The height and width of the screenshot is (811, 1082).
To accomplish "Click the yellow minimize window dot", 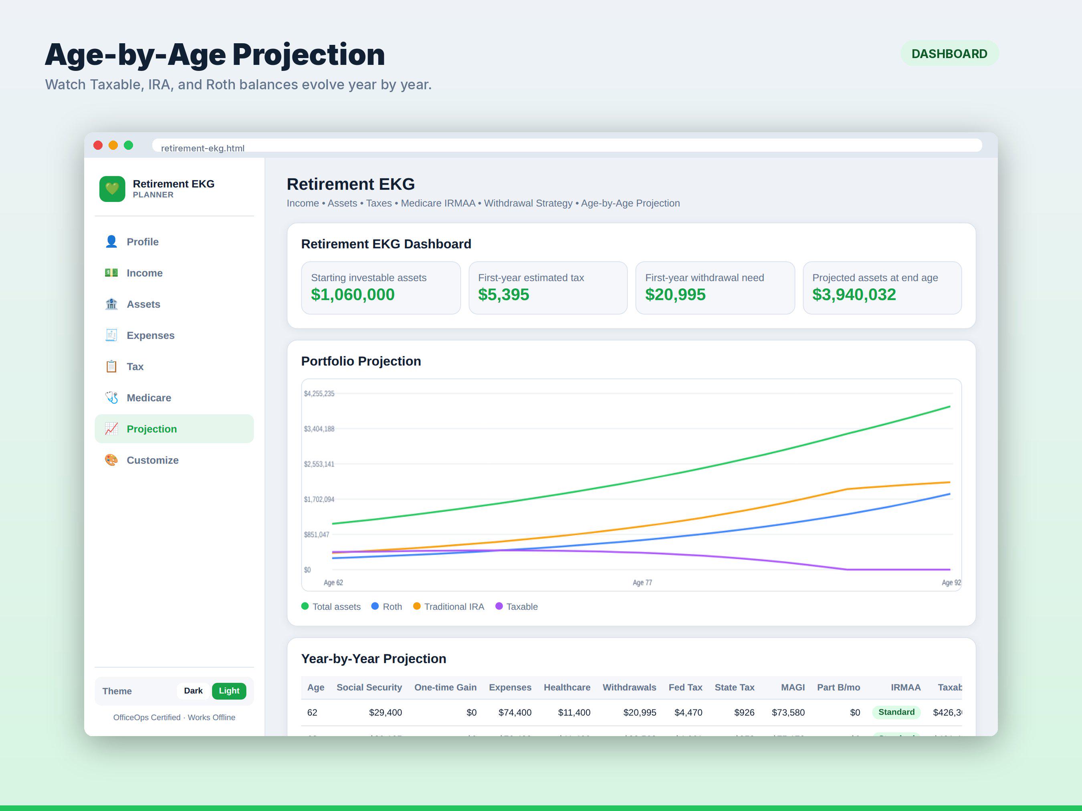I will click(x=113, y=145).
